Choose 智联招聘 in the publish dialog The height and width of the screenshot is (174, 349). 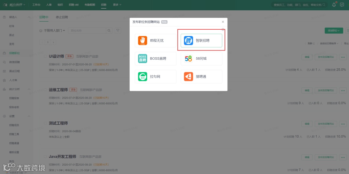(x=201, y=40)
